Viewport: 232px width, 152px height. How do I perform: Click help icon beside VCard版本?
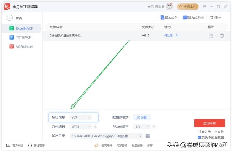coord(154,127)
